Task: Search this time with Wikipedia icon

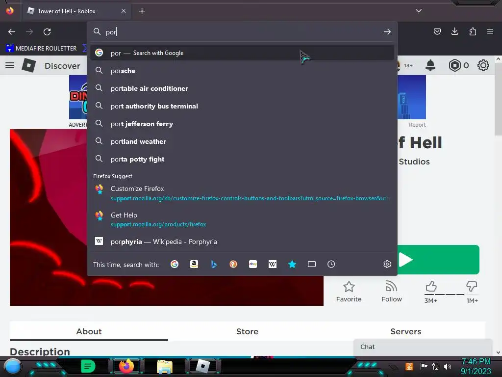Action: (273, 264)
